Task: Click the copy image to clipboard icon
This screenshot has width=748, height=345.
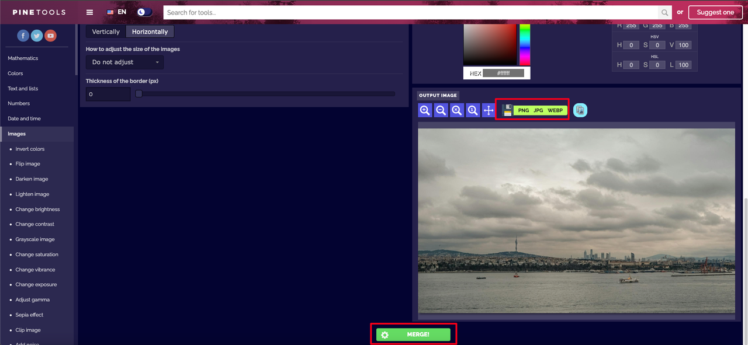Action: click(x=580, y=110)
